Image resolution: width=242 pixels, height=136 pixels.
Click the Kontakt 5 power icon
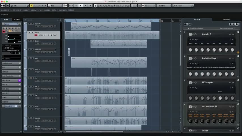[x=190, y=34]
